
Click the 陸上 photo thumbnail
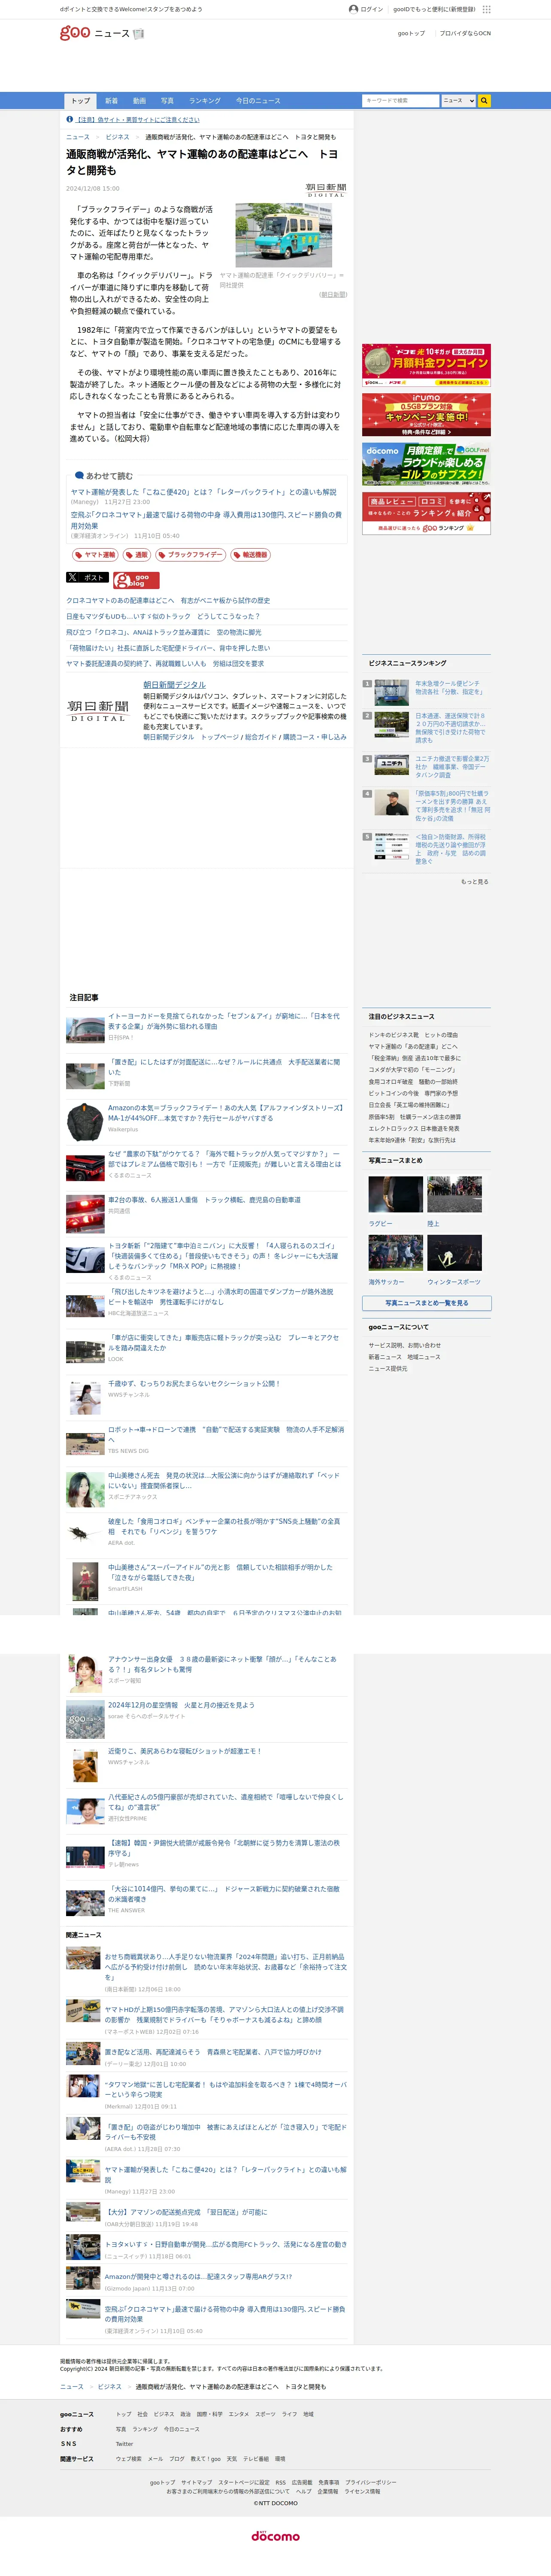454,1194
